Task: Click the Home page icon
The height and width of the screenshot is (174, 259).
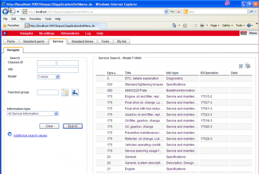Action: (174, 25)
